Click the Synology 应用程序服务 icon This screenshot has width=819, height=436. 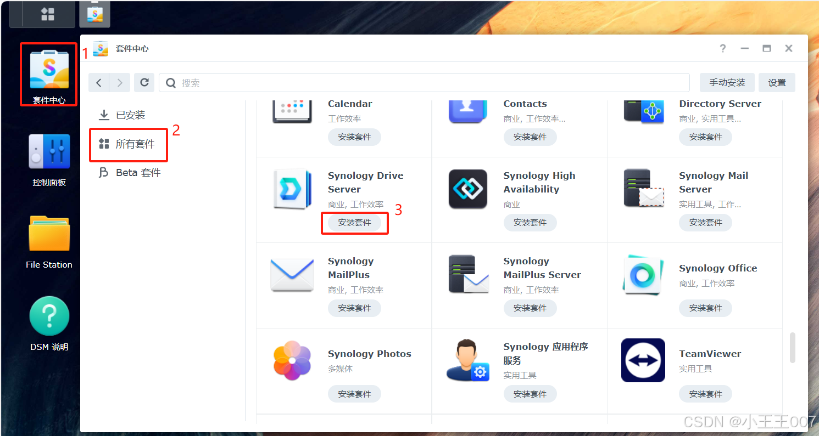pyautogui.click(x=468, y=360)
